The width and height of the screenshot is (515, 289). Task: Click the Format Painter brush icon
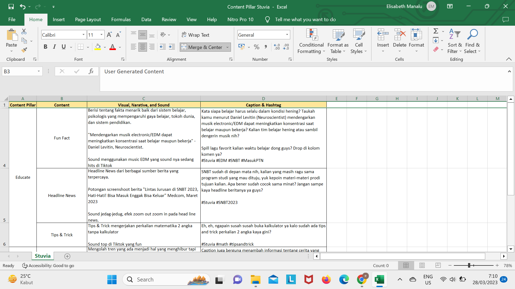(24, 50)
